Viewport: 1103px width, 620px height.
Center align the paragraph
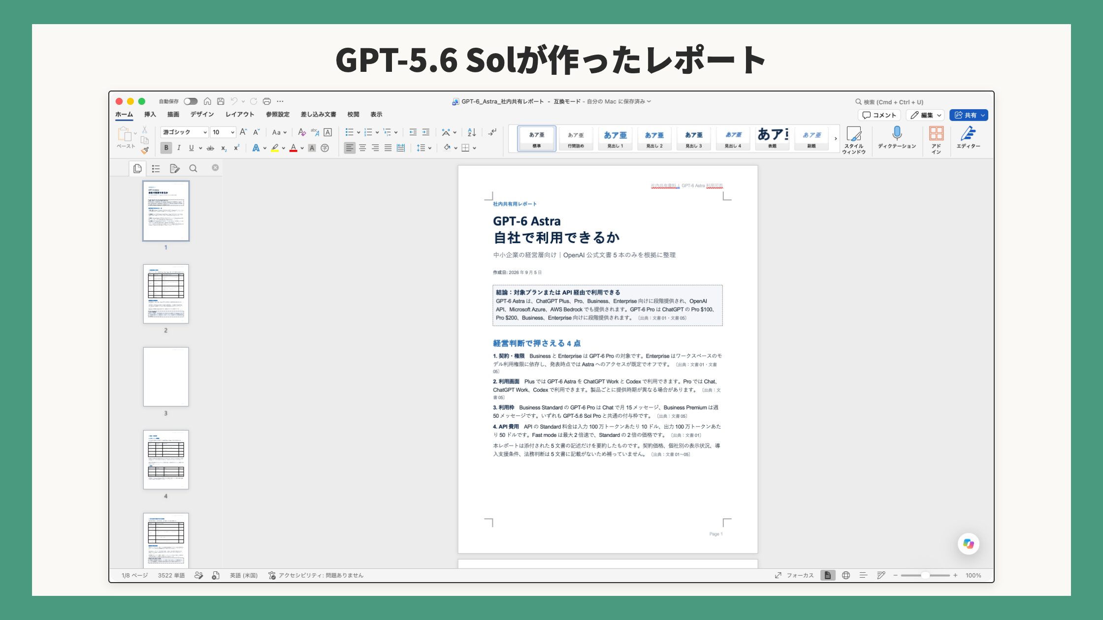(362, 148)
